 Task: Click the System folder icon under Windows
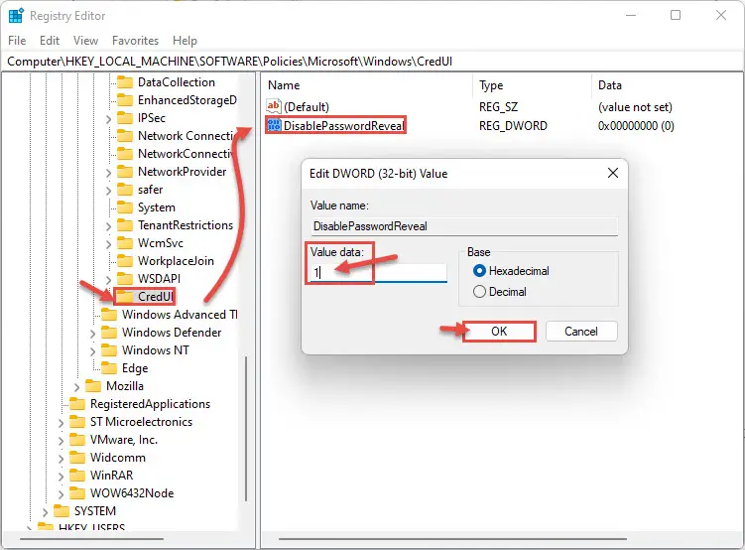[125, 207]
